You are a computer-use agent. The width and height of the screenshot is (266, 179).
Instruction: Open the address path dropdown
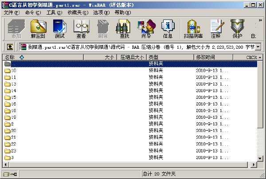pos(258,47)
